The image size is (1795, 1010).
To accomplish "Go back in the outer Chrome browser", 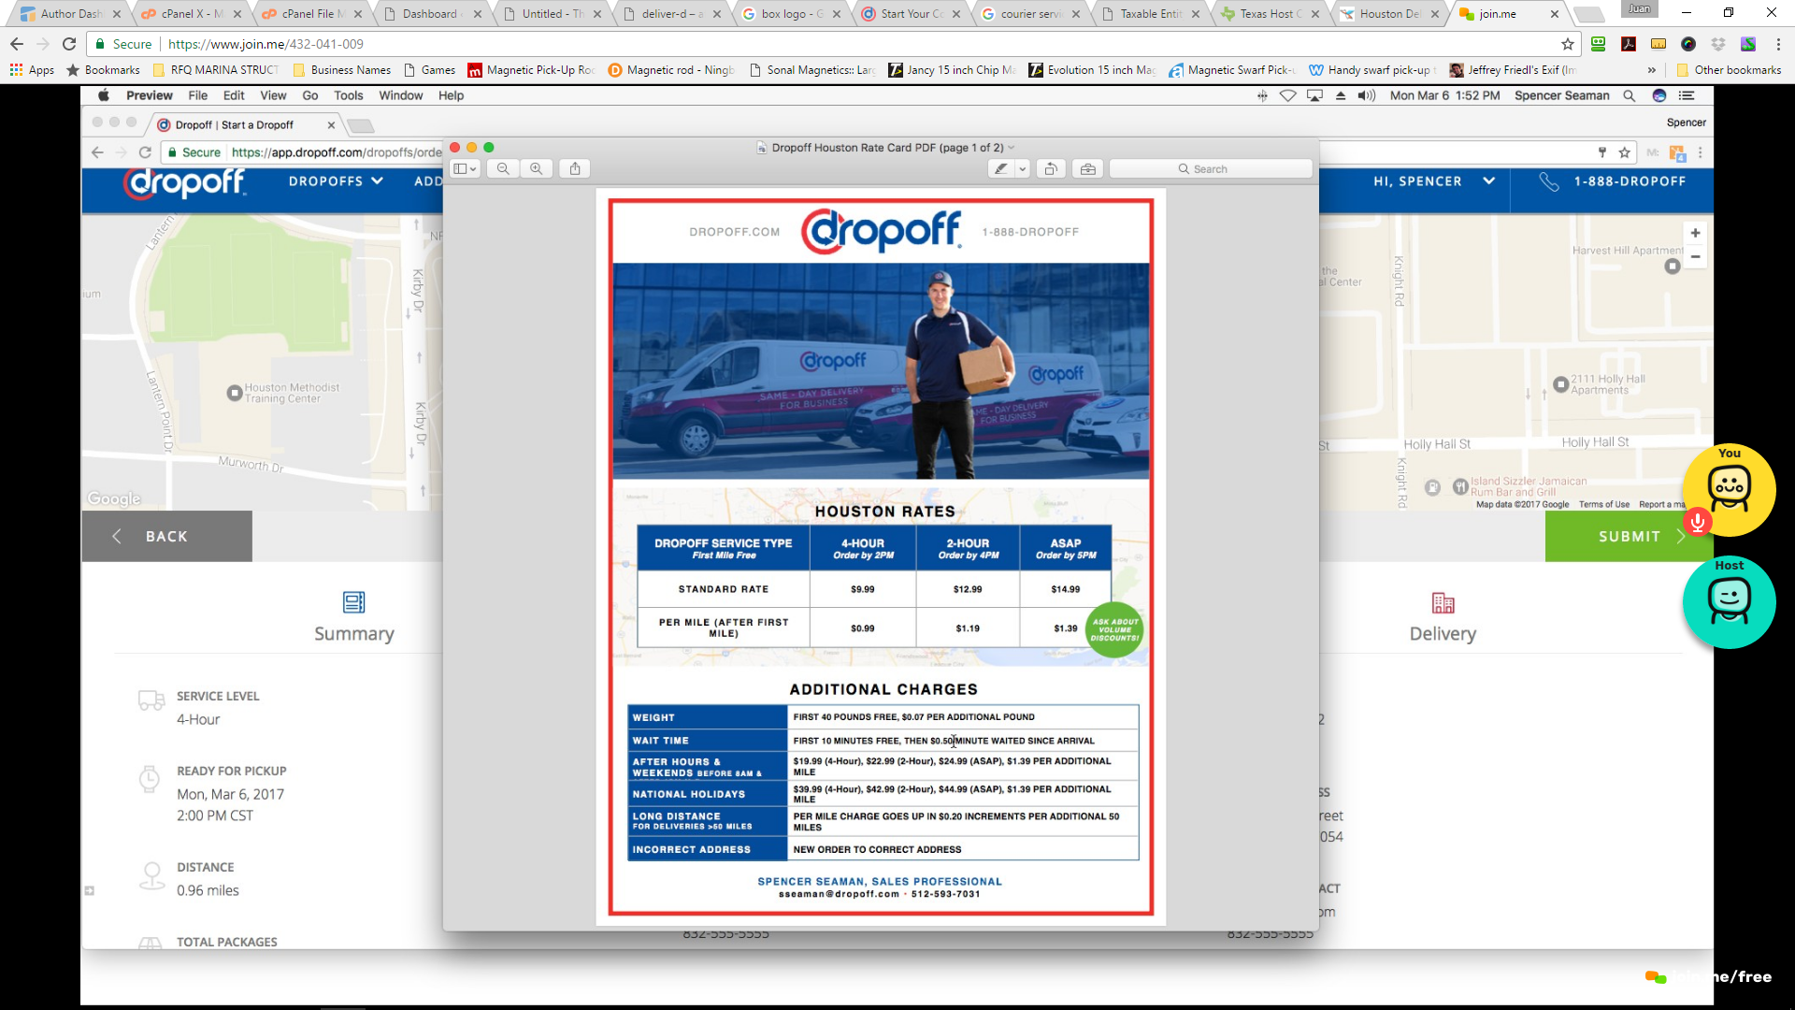I will [17, 44].
